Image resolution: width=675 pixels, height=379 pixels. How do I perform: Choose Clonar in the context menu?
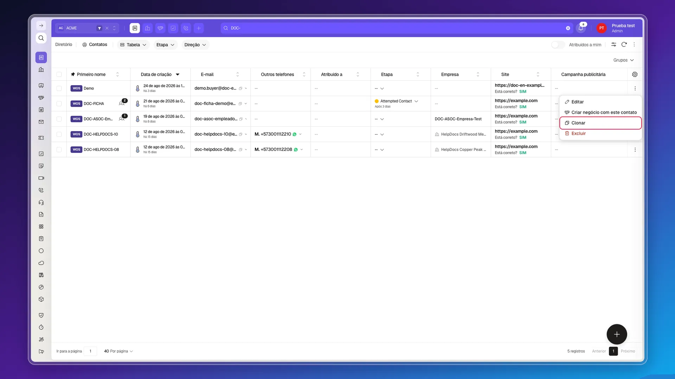click(x=600, y=123)
